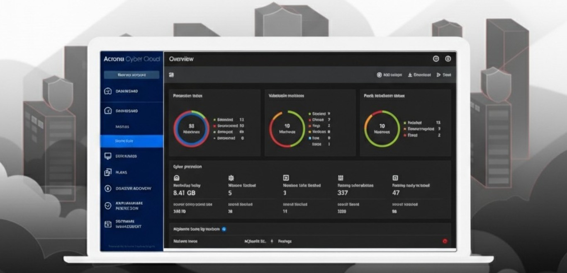Click the gauge icon of the first sidebar item
Image resolution: width=567 pixels, height=273 pixels.
(108, 91)
